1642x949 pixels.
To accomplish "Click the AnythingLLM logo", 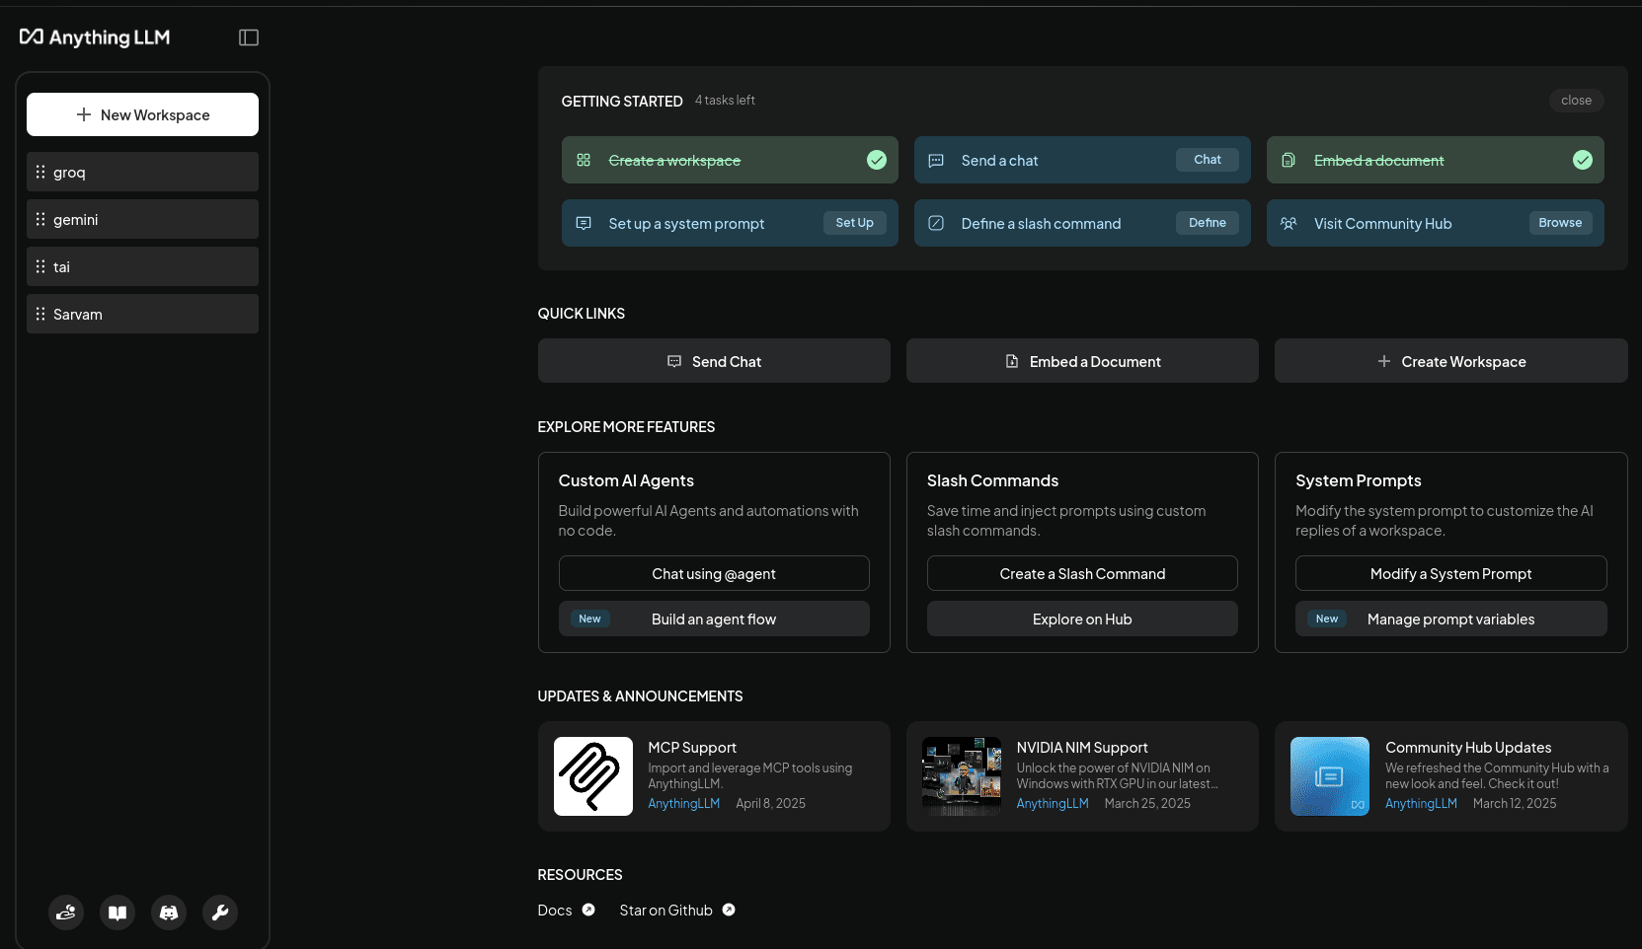I will (95, 37).
